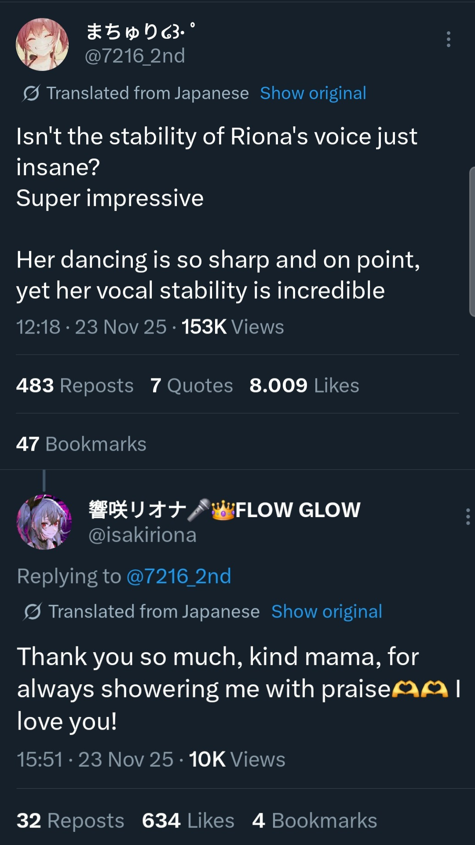
Task: Tap the 47 Bookmarks count
Action: pos(81,444)
